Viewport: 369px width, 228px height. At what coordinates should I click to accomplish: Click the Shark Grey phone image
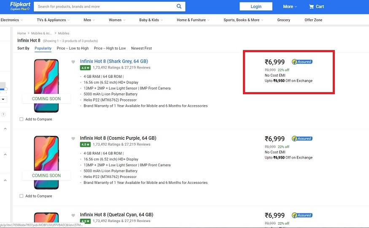(46, 86)
